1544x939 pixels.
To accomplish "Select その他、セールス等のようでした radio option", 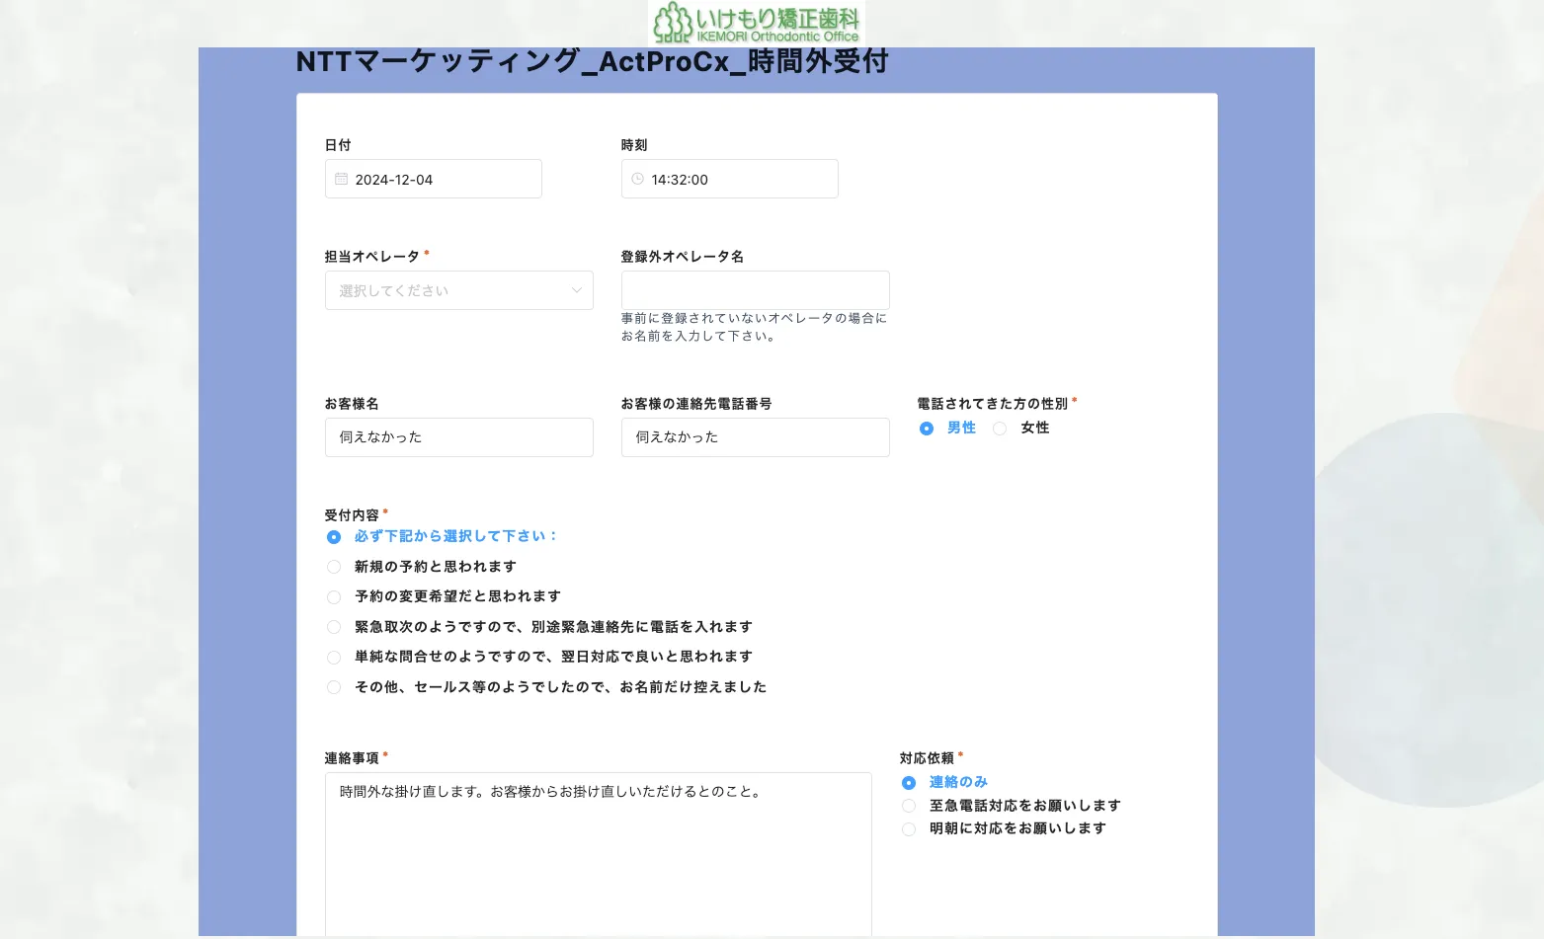I will [x=334, y=687].
